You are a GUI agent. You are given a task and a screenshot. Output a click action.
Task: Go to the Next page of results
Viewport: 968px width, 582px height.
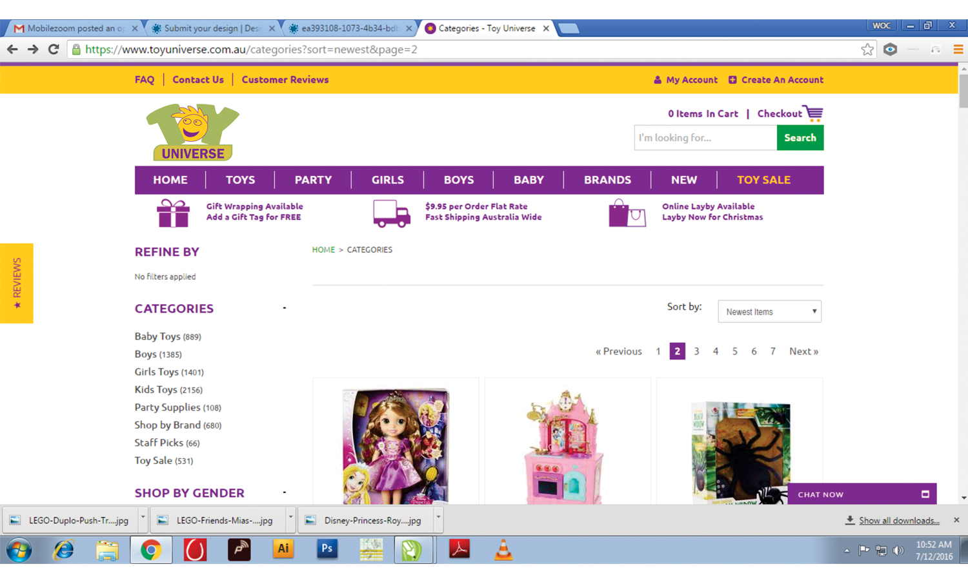(x=803, y=351)
